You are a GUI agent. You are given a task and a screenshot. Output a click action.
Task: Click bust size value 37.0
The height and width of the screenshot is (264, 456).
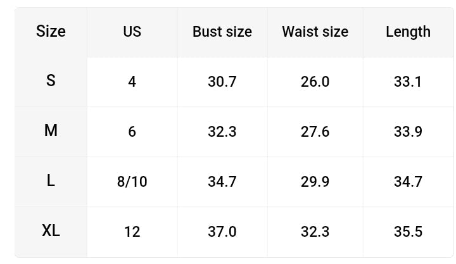pos(222,232)
